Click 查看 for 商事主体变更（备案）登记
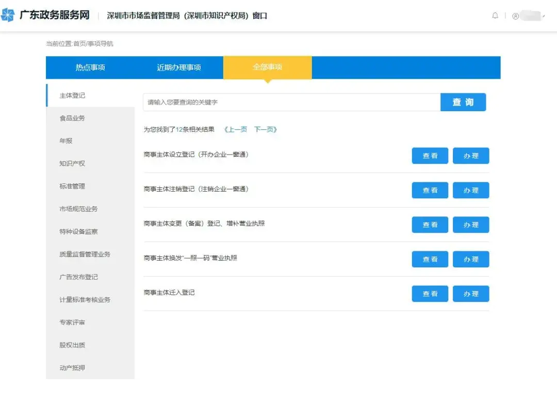The image size is (557, 395). (430, 225)
